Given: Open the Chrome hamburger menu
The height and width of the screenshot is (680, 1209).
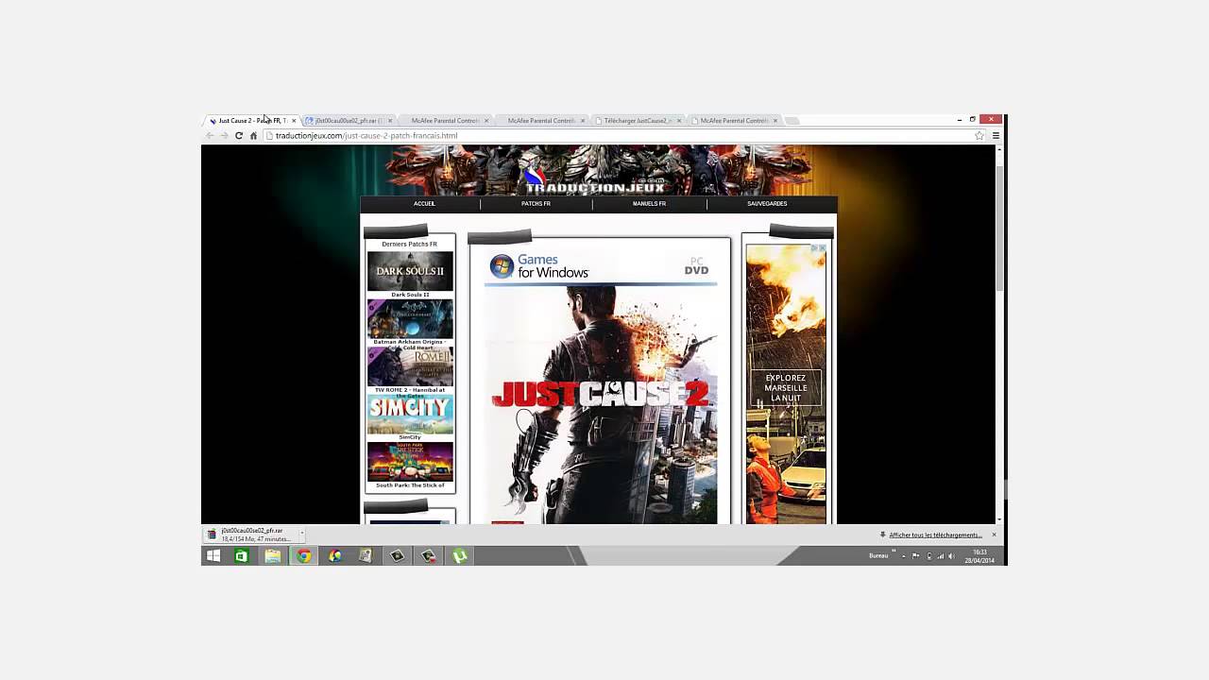Looking at the screenshot, I should (x=996, y=136).
